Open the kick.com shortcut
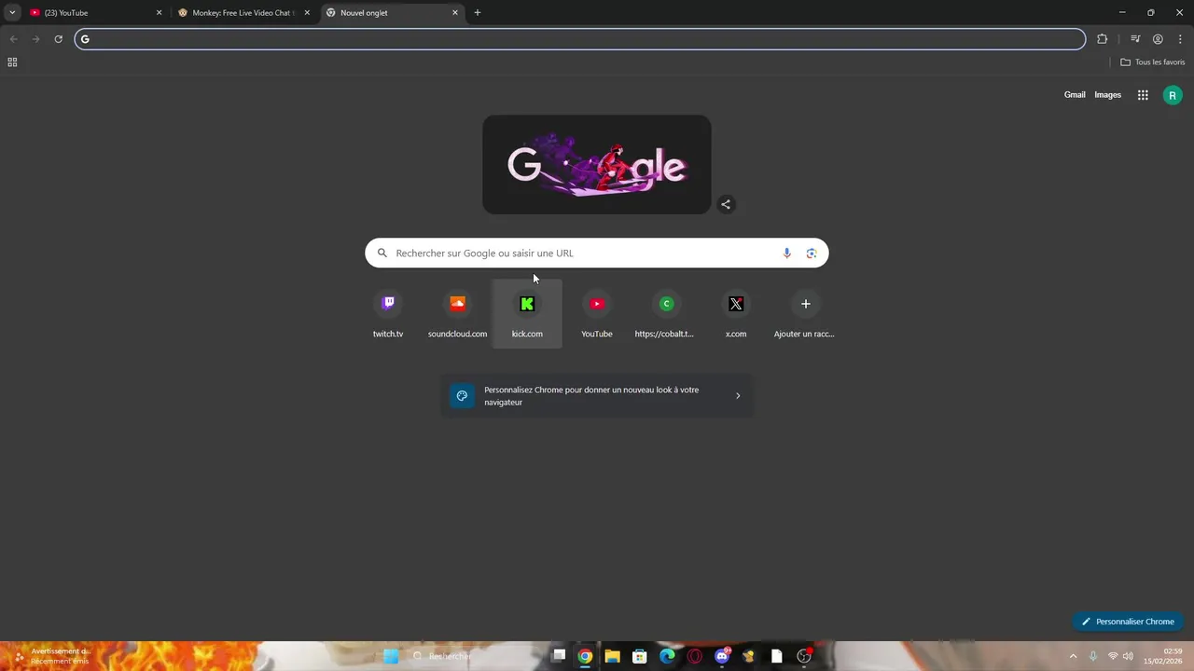Image resolution: width=1194 pixels, height=671 pixels. click(527, 314)
